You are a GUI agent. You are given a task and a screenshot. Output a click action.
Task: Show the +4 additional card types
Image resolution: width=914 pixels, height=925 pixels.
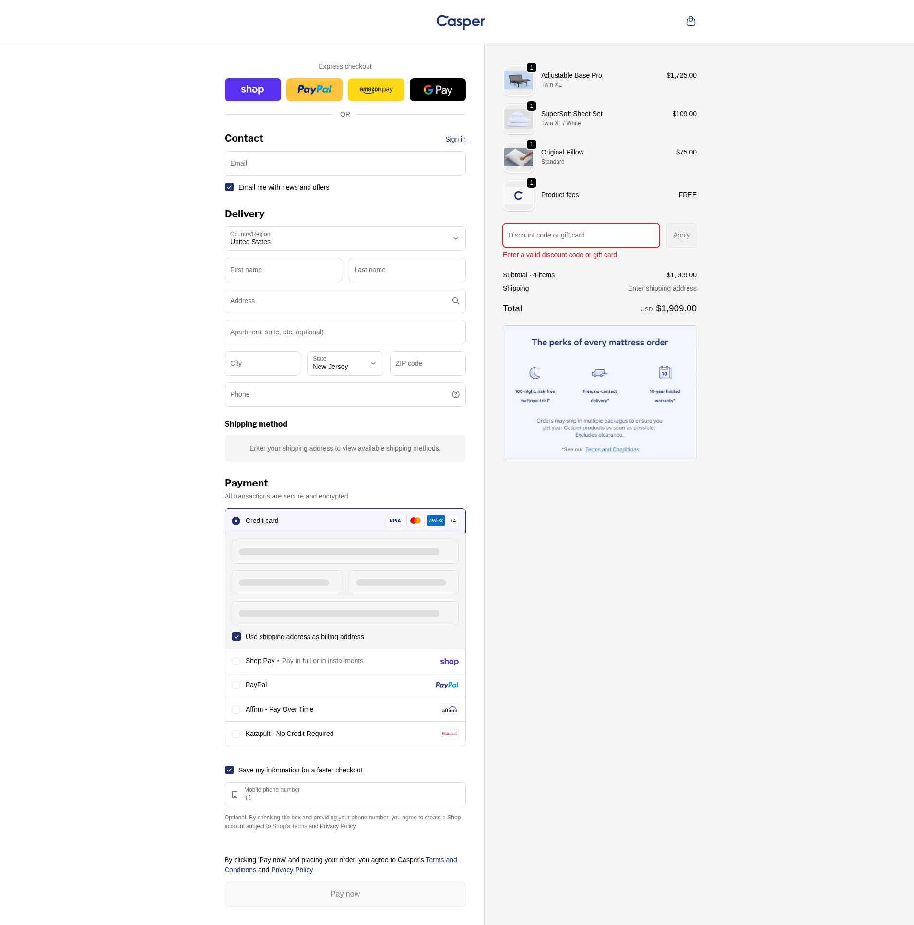tap(453, 521)
